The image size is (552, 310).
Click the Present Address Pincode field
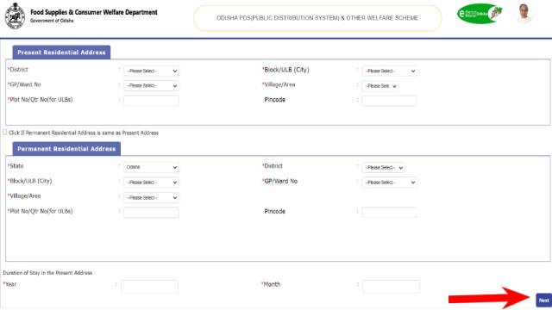(x=389, y=101)
